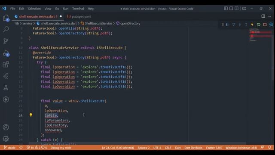Open the Manage gear icon
The height and width of the screenshot is (155, 275).
pos(6,139)
